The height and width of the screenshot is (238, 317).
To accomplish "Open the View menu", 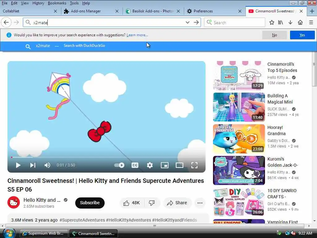I will tap(25, 3).
